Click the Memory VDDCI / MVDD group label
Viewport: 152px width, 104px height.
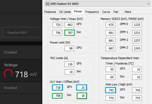[122, 19]
